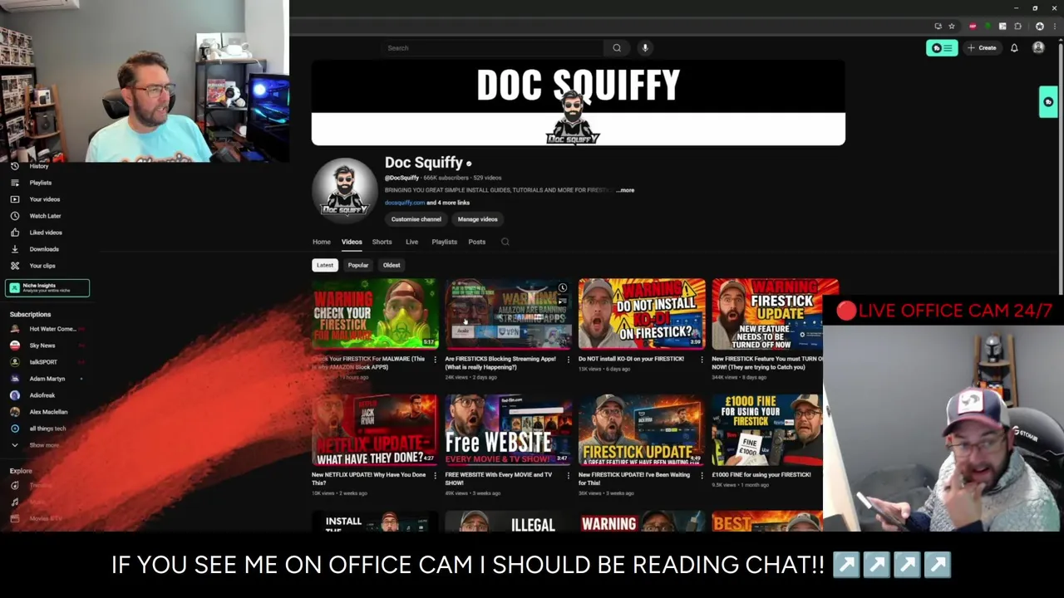Bookmark this page with star icon
This screenshot has width=1064, height=598.
pyautogui.click(x=952, y=26)
